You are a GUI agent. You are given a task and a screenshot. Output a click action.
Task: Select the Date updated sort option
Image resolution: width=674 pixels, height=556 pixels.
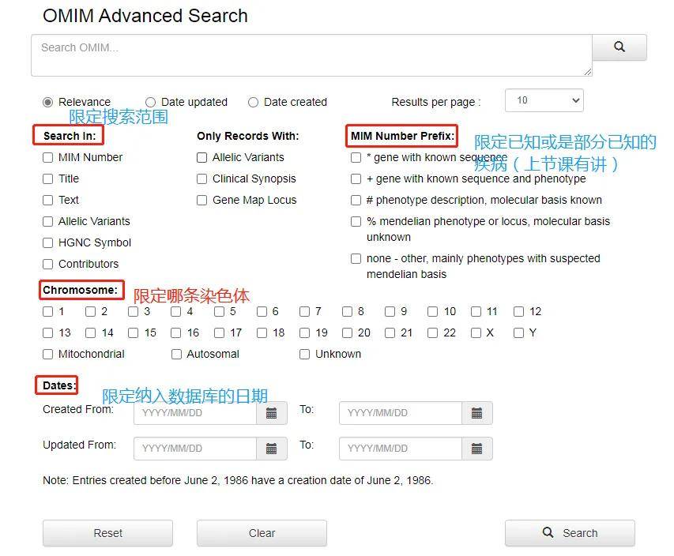(151, 102)
